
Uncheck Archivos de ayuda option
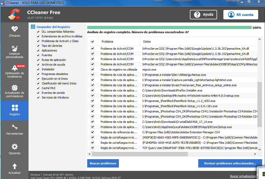click(38, 65)
